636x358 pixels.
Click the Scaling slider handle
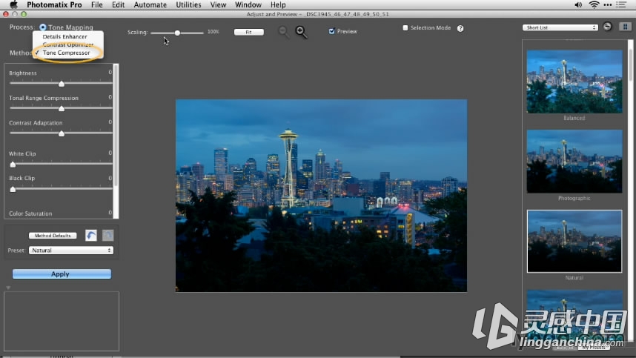(x=177, y=33)
